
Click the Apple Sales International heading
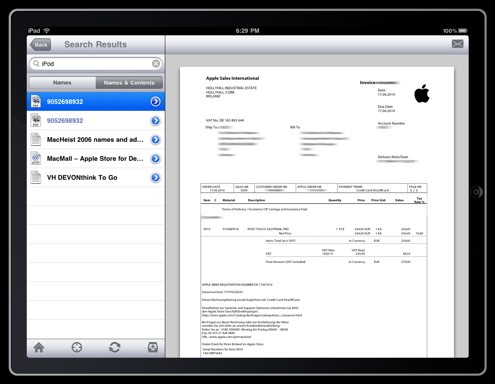point(232,78)
